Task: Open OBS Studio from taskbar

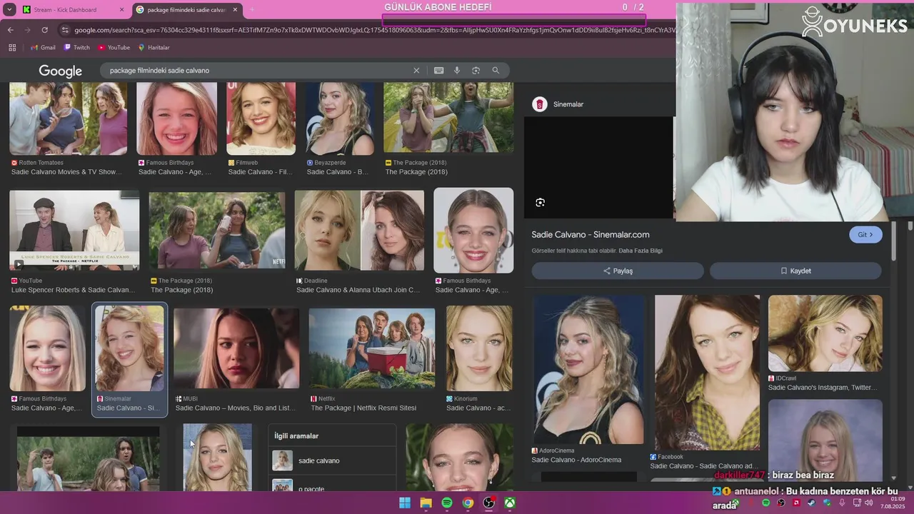Action: click(x=489, y=503)
